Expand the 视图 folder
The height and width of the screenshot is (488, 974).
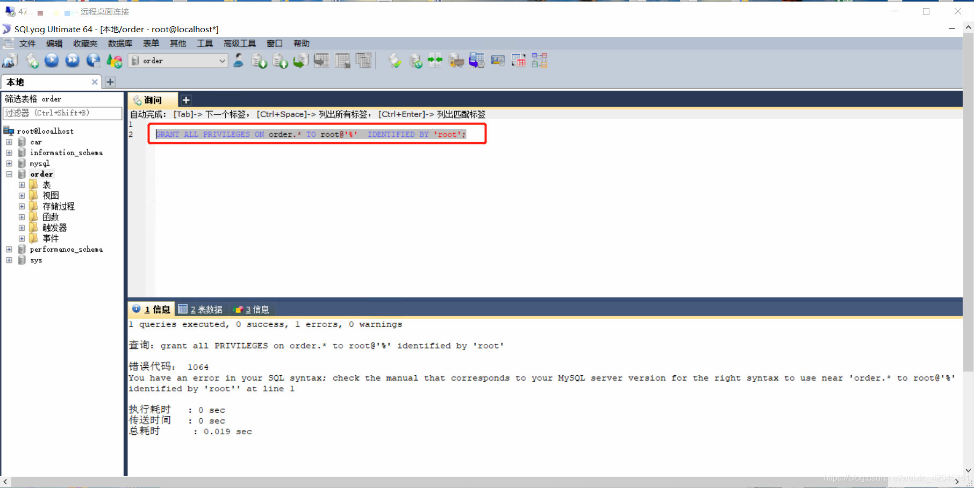(x=22, y=196)
